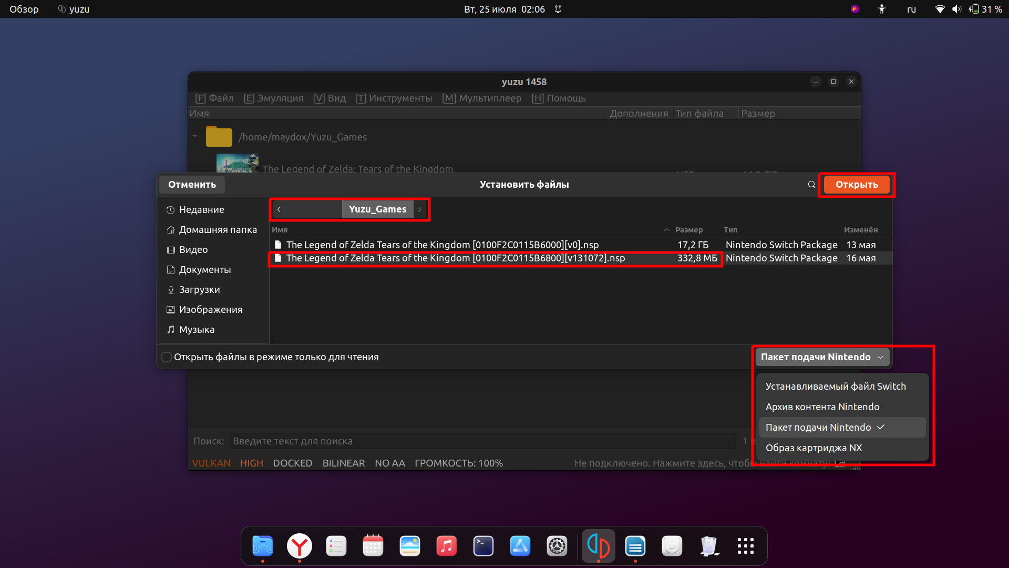Open Yandex Browser from the dock
The height and width of the screenshot is (568, 1009).
pos(300,546)
